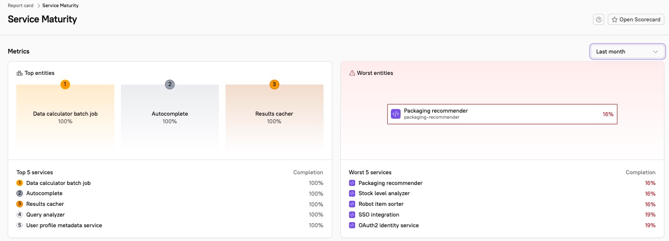Open the Packaging recommender highlighted card
Image resolution: width=669 pixels, height=241 pixels.
[x=502, y=114]
